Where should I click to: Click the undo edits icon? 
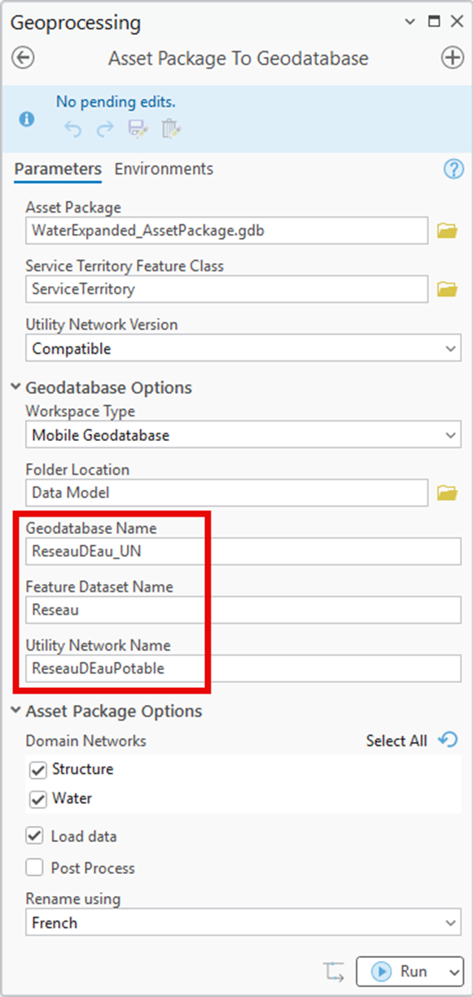point(73,128)
